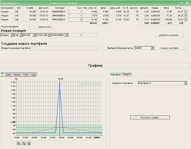Click the Построить график button
The image size is (191, 149).
click(150, 117)
